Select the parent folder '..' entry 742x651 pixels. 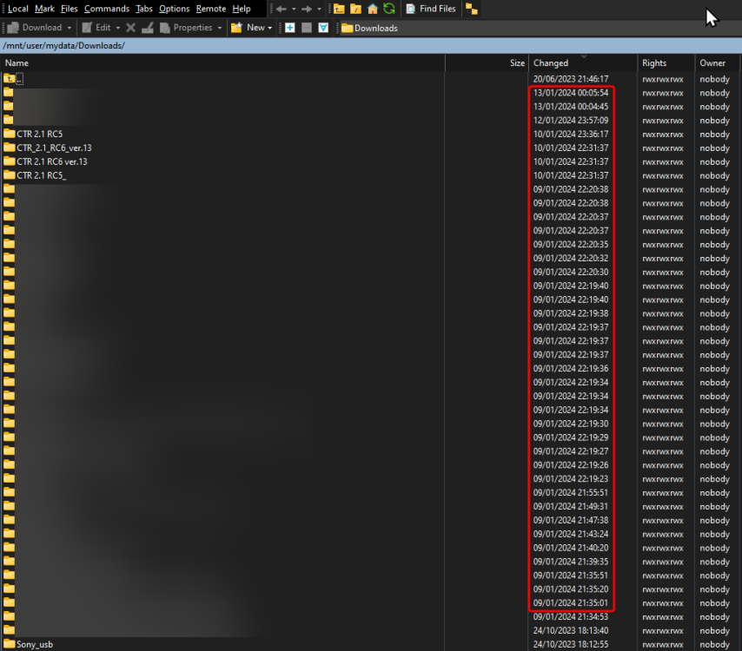(13, 79)
